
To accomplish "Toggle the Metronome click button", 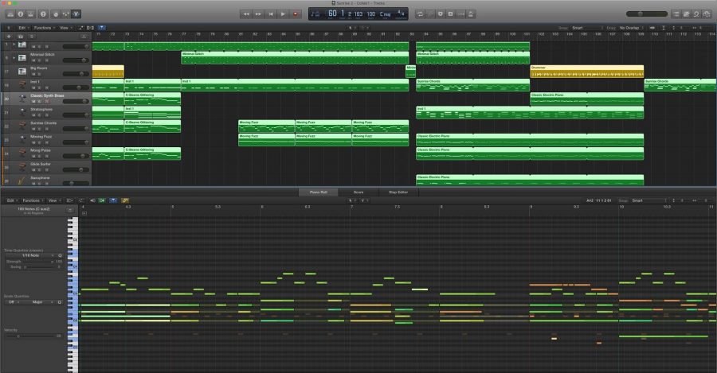I will (x=471, y=14).
